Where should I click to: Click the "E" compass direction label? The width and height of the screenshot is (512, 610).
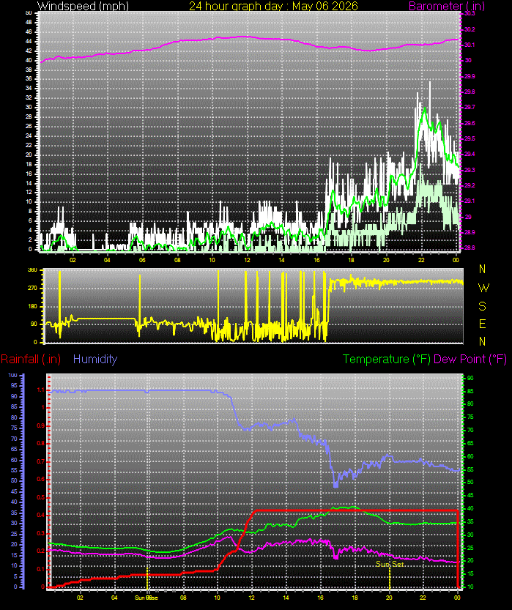483,324
